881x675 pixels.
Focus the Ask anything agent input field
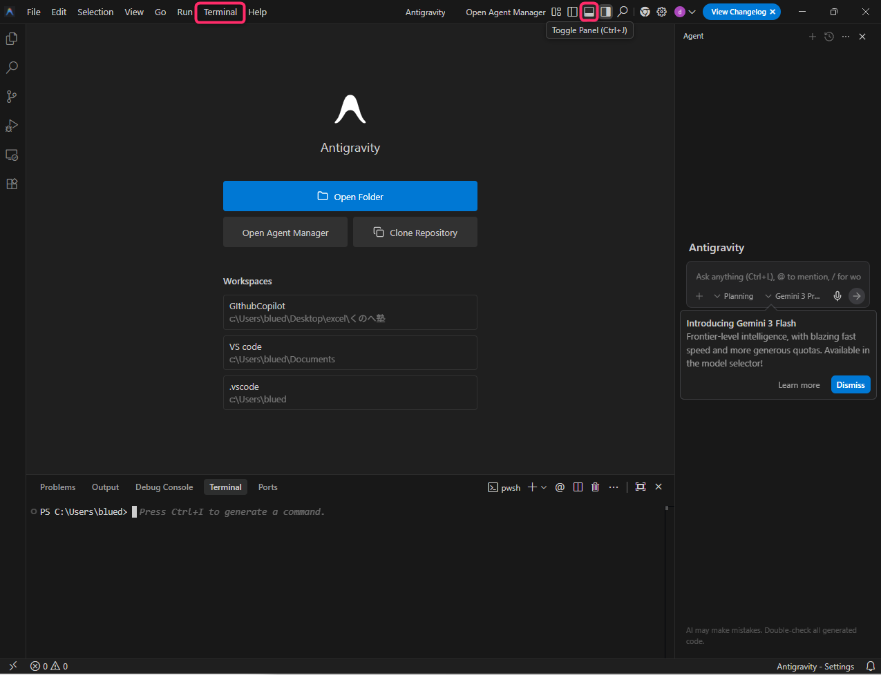[777, 277]
